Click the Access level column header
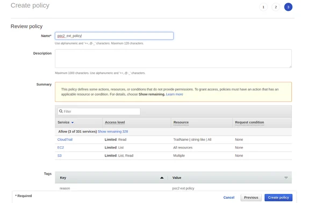 (x=115, y=122)
